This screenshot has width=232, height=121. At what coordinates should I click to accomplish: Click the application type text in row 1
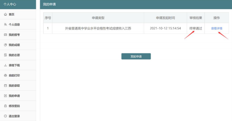(98, 28)
